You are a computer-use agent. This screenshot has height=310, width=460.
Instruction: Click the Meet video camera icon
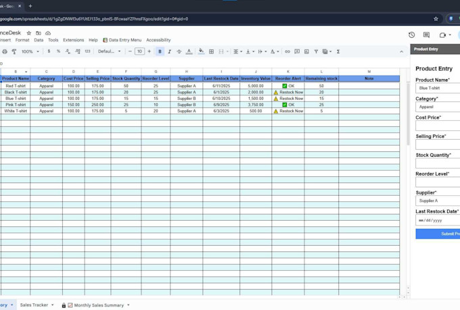point(442,35)
